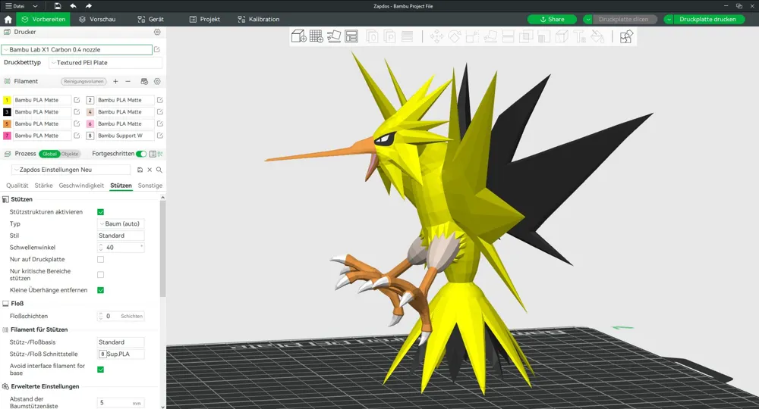Add a filament with the plus icon
The image size is (759, 409).
pyautogui.click(x=115, y=81)
